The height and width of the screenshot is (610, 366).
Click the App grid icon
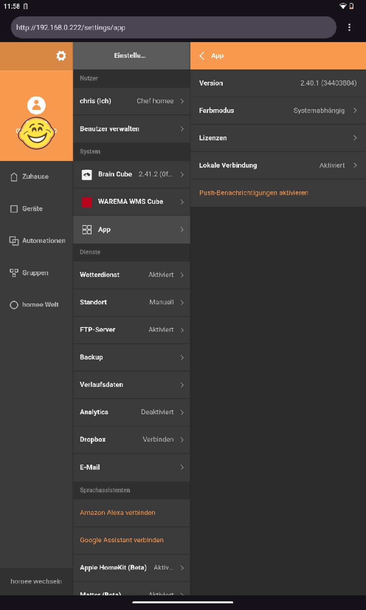[87, 230]
